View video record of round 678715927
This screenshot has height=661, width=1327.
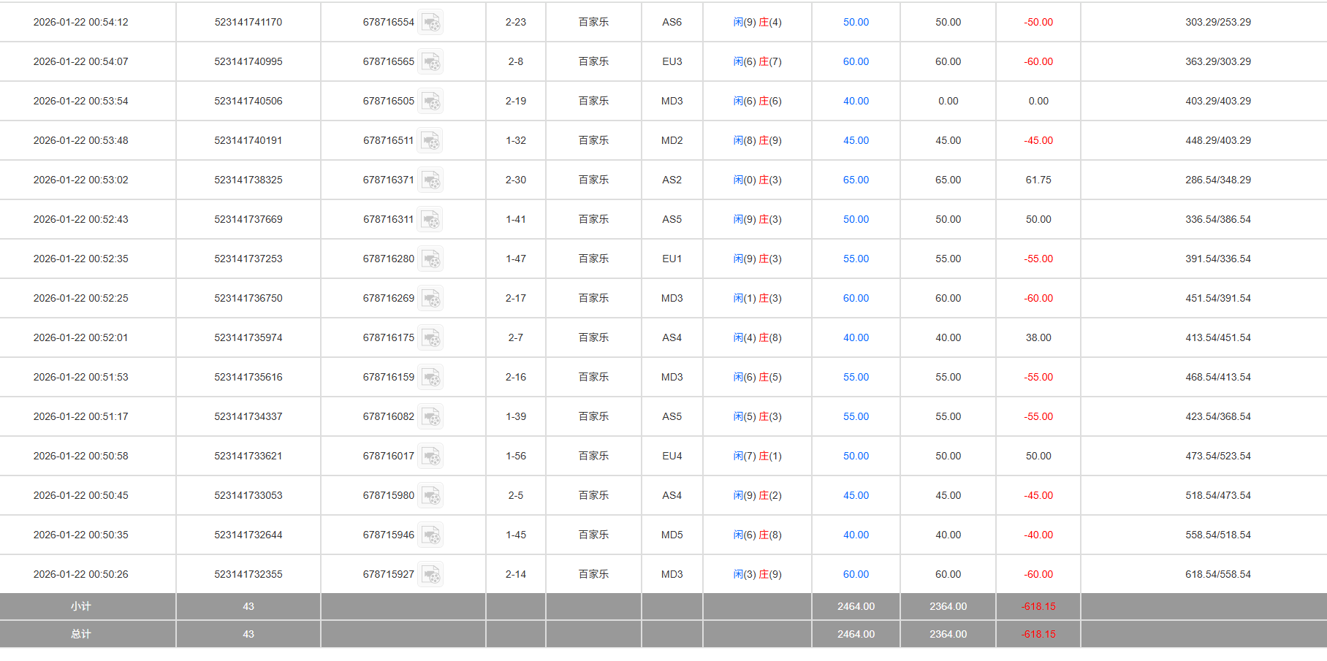pyautogui.click(x=431, y=575)
